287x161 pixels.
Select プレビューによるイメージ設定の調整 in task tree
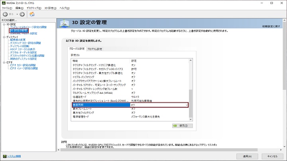click(x=28, y=27)
